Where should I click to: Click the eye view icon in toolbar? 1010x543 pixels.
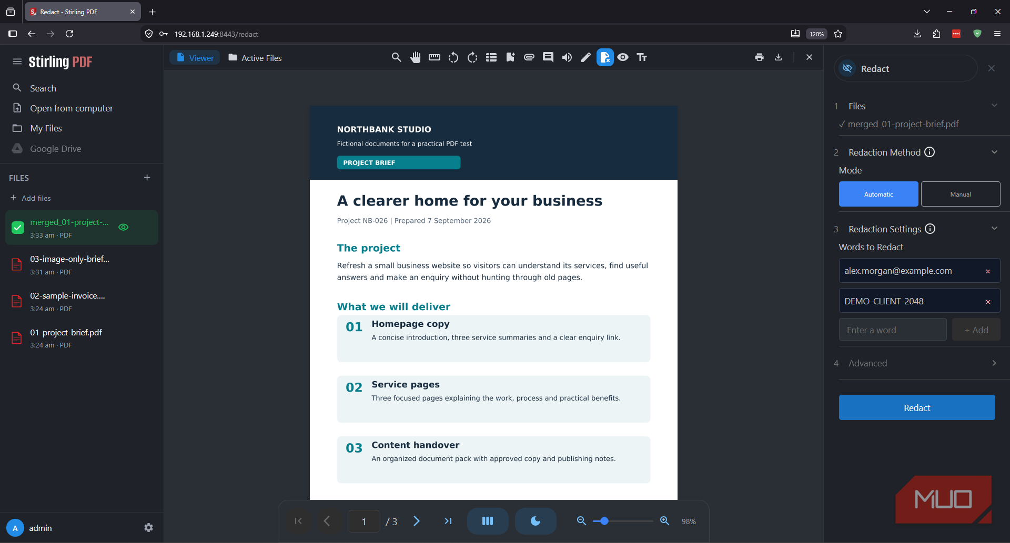click(x=623, y=57)
